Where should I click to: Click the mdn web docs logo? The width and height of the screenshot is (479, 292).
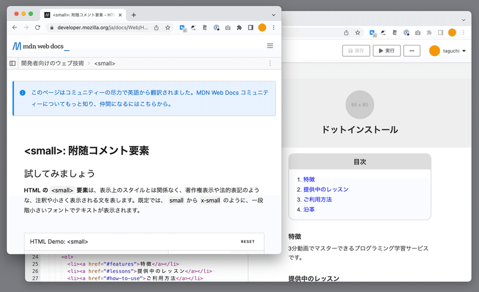click(x=41, y=46)
